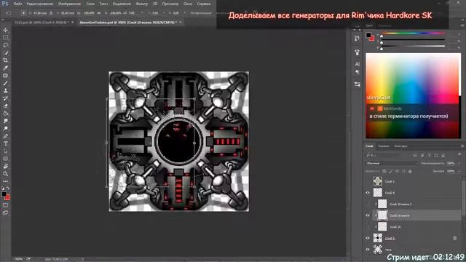The width and height of the screenshot is (466, 262).
Task: Open the extra tools three-dots button
Action: click(x=5, y=181)
